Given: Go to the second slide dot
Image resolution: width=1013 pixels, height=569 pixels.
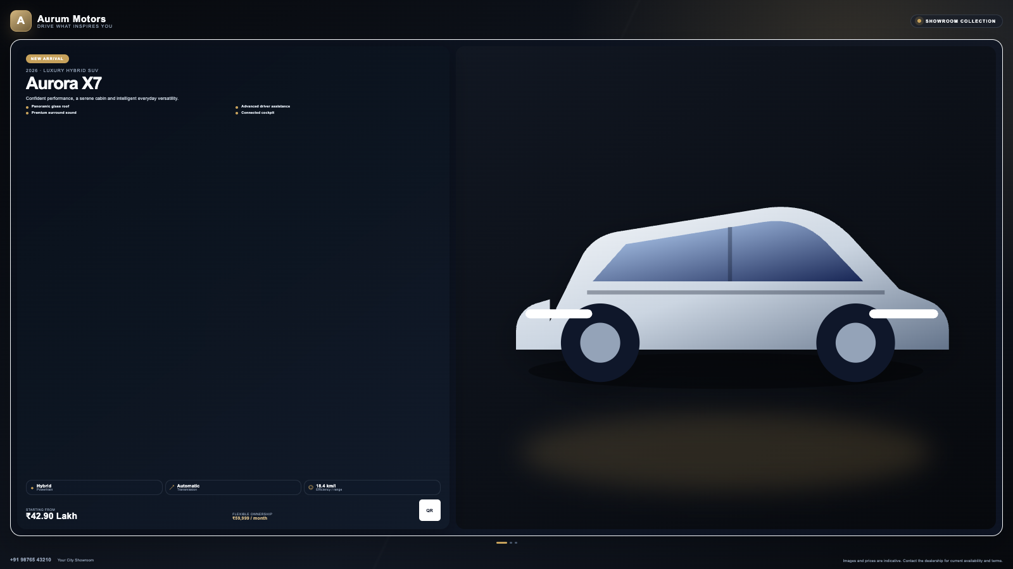Looking at the screenshot, I should pos(511,542).
